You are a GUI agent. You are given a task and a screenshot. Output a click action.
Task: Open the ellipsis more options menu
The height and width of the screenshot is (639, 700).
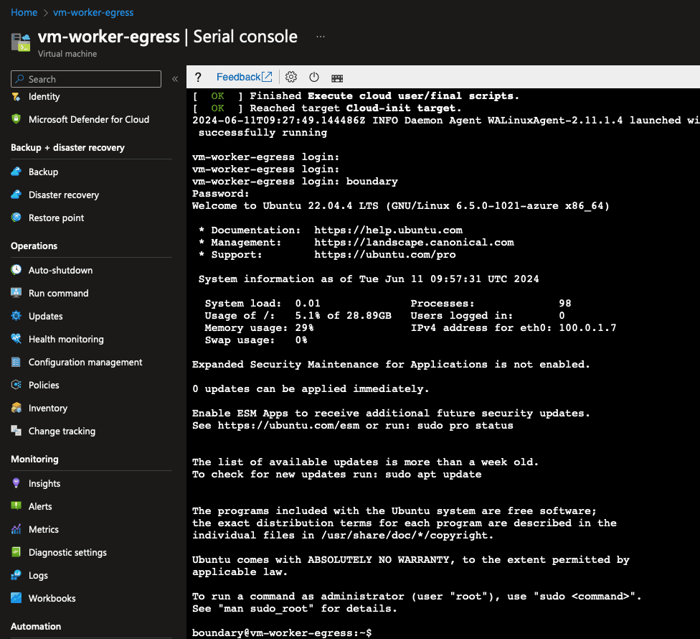coord(321,37)
